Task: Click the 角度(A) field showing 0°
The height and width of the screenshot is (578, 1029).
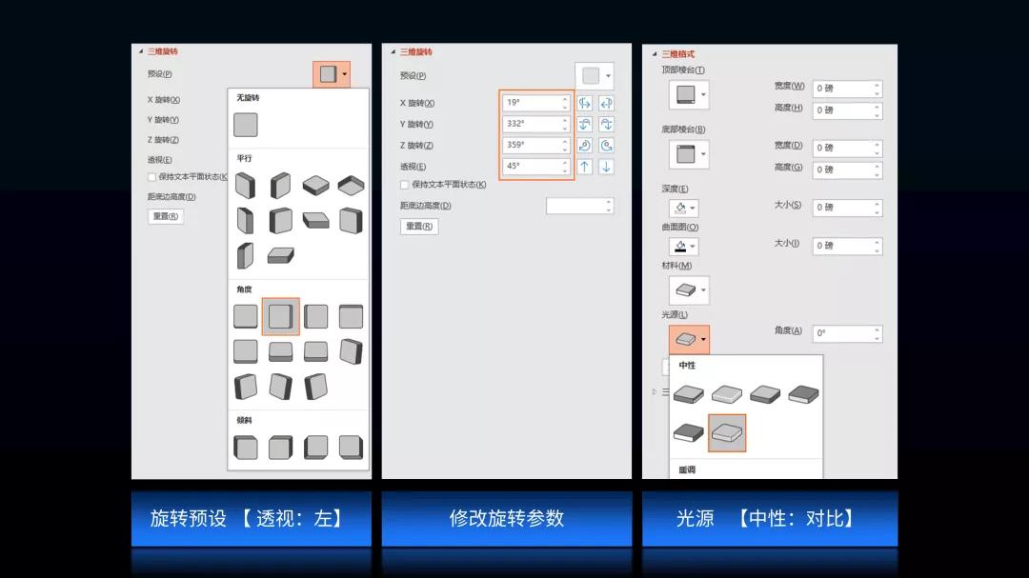Action: 847,333
